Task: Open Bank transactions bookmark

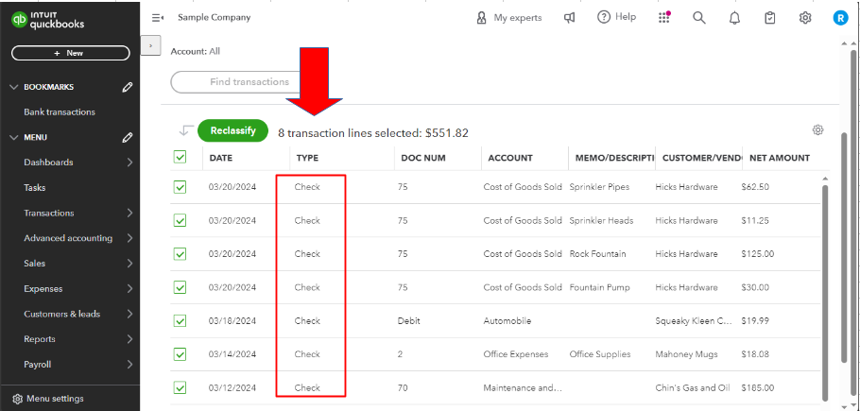Action: tap(60, 111)
